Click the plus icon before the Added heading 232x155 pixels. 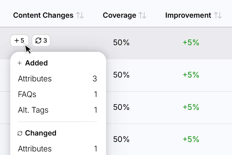coord(20,63)
